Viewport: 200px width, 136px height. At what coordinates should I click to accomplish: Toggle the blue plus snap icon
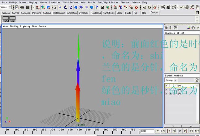click(60, 7)
